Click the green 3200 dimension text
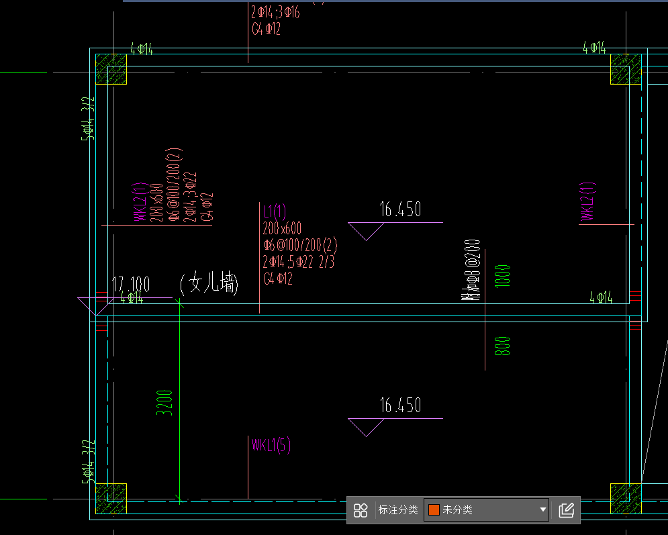 tap(164, 403)
